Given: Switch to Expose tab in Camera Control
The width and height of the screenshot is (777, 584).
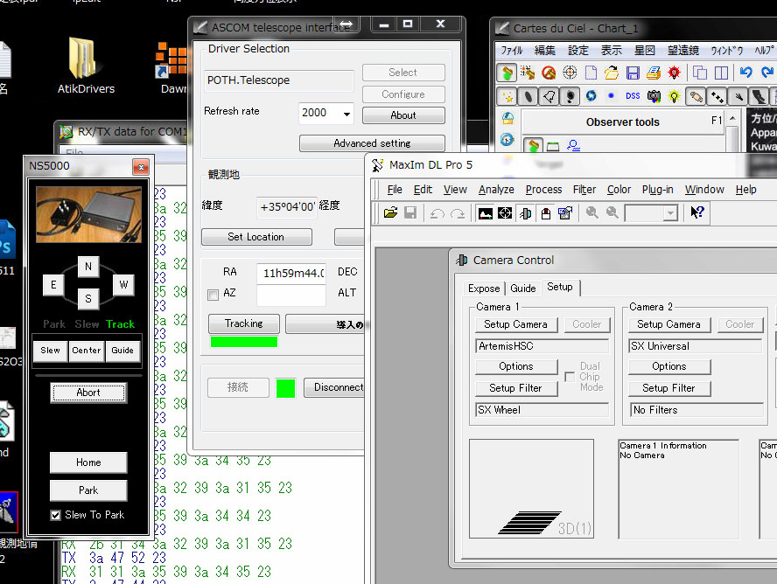Looking at the screenshot, I should click(x=484, y=288).
